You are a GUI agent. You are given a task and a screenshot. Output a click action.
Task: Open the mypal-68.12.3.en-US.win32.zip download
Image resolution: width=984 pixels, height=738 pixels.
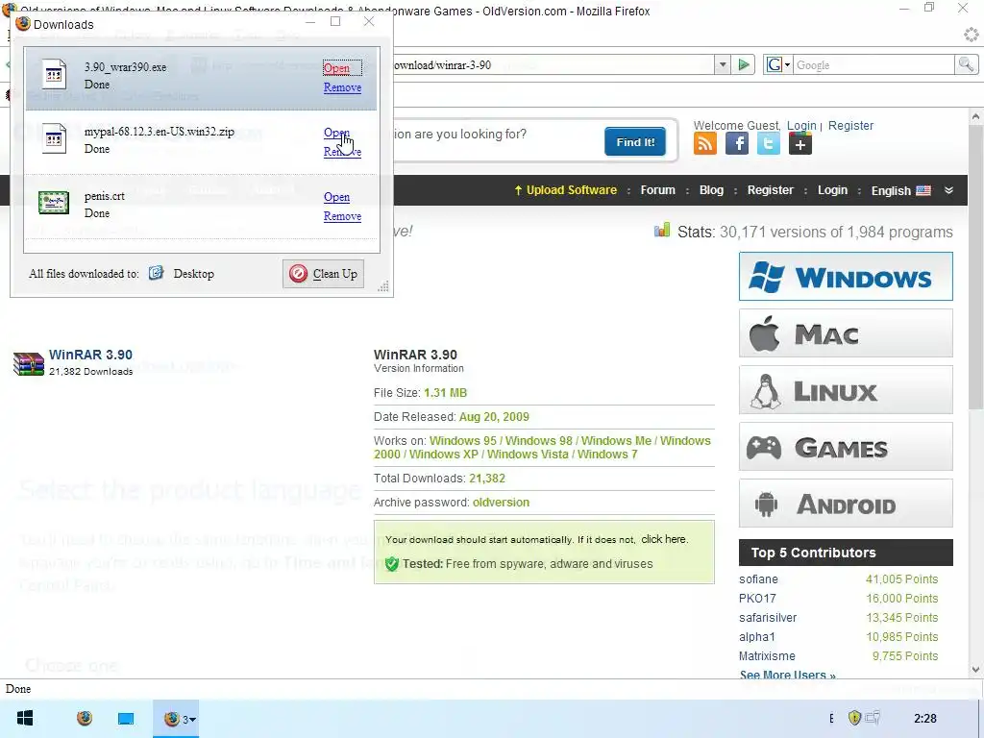click(336, 133)
